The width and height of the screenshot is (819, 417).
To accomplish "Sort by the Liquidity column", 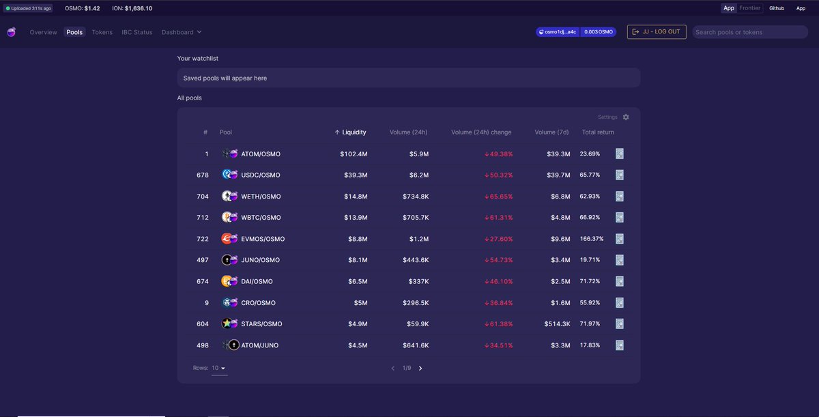I will pos(350,132).
